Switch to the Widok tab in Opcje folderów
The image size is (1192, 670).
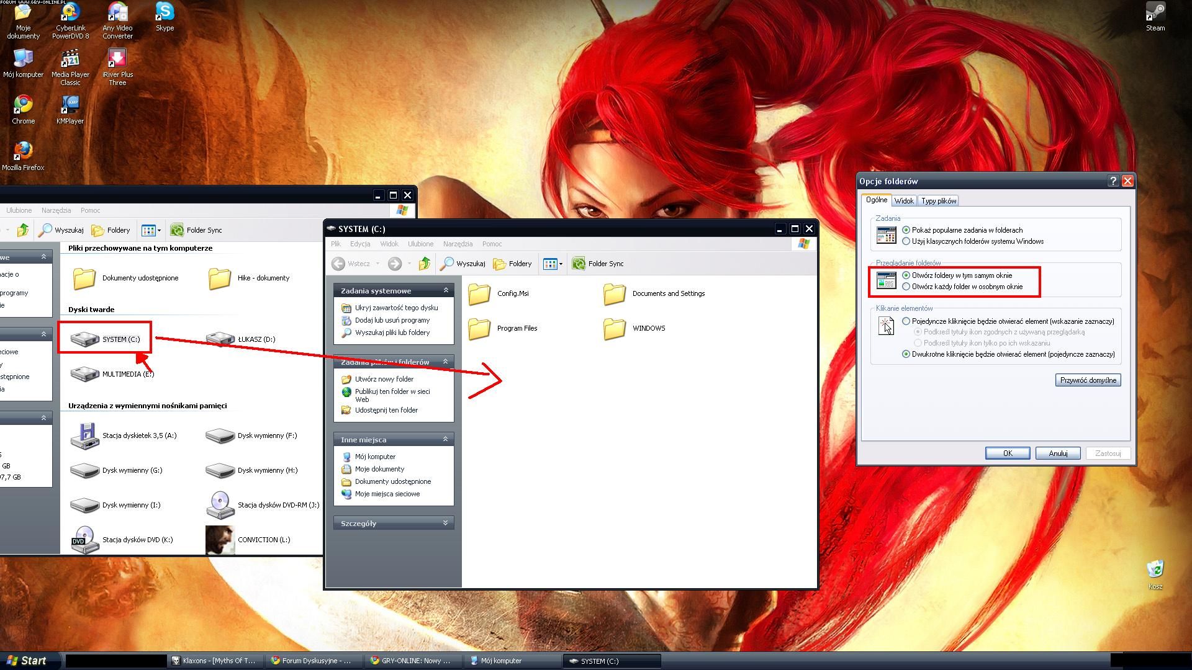(x=904, y=201)
